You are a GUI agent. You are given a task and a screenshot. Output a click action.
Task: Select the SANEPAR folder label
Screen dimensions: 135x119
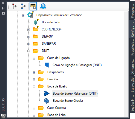[49, 44]
